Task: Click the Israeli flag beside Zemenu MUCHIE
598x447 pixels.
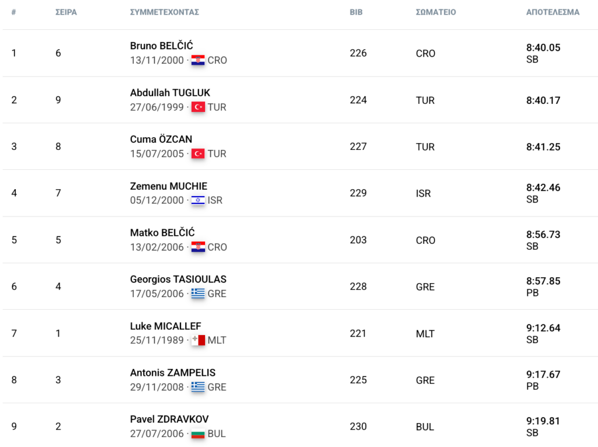Action: 198,200
